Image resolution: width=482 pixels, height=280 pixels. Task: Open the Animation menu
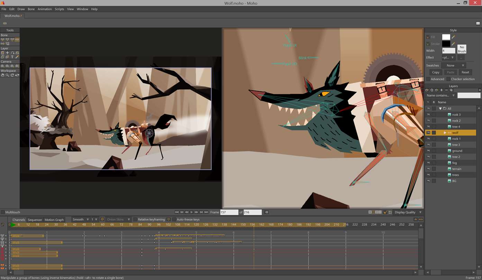click(x=45, y=9)
